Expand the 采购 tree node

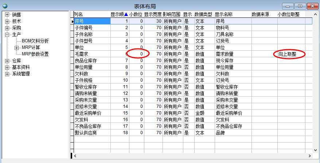7,28
